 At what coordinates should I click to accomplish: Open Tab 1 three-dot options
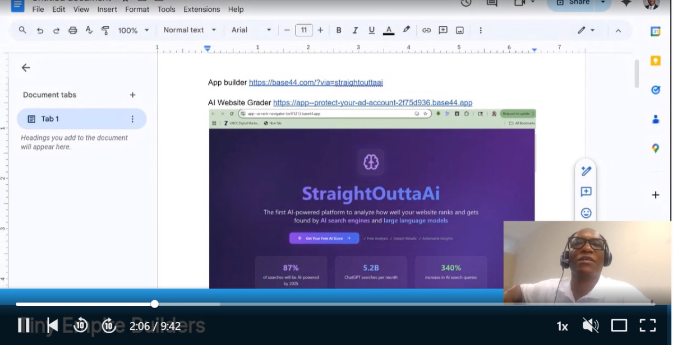click(x=132, y=119)
